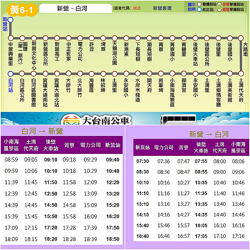Click the 14:58 time cell
The image size is (250, 250).
click(x=69, y=205)
